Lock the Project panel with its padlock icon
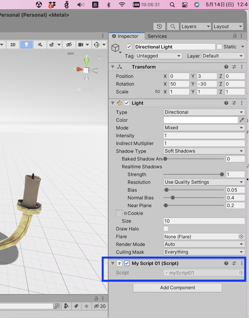This screenshot has width=249, height=318. tap(96, 298)
